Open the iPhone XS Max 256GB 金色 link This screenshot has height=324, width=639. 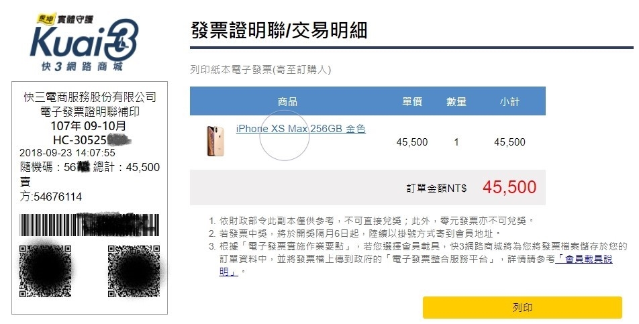tap(301, 129)
